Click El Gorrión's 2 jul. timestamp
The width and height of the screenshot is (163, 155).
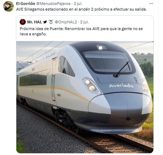[78, 4]
